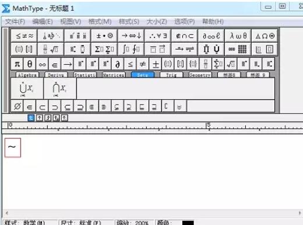This screenshot has width=303, height=225.
Task: Insert the right arrow from small bar
Action: pos(68,64)
